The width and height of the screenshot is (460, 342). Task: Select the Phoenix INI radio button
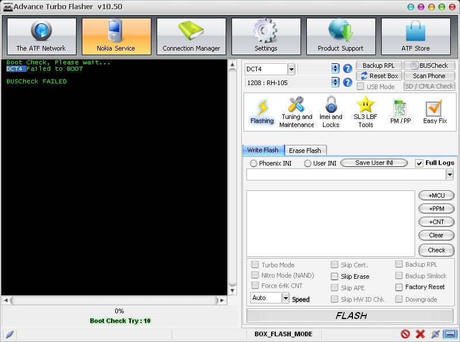click(x=253, y=163)
